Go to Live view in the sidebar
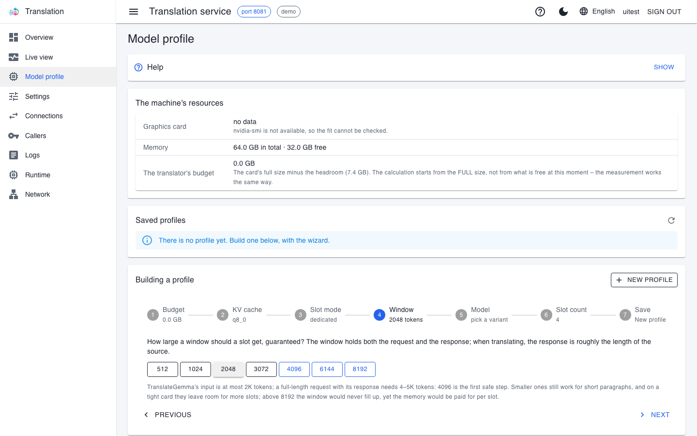 click(58, 57)
